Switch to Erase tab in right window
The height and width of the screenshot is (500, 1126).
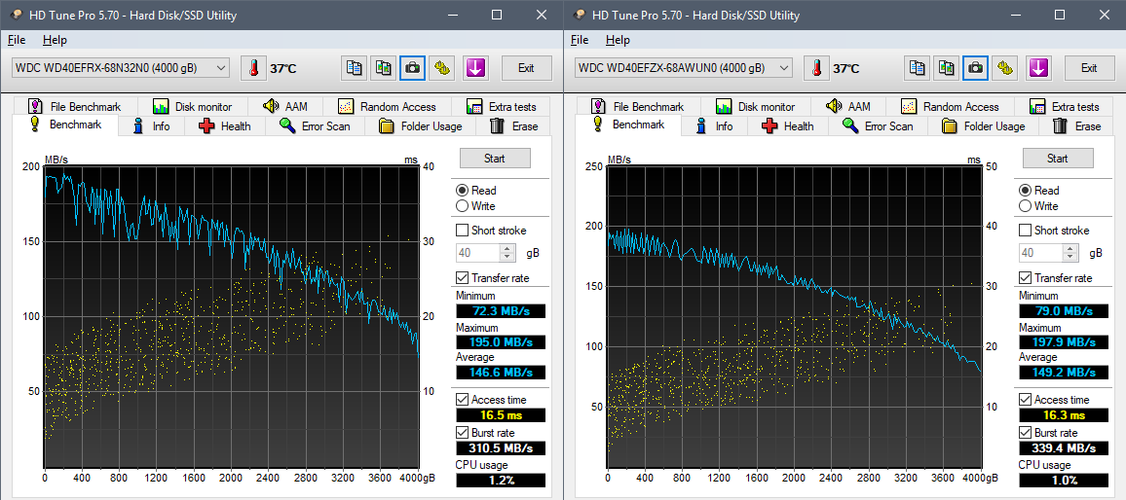coord(1077,126)
